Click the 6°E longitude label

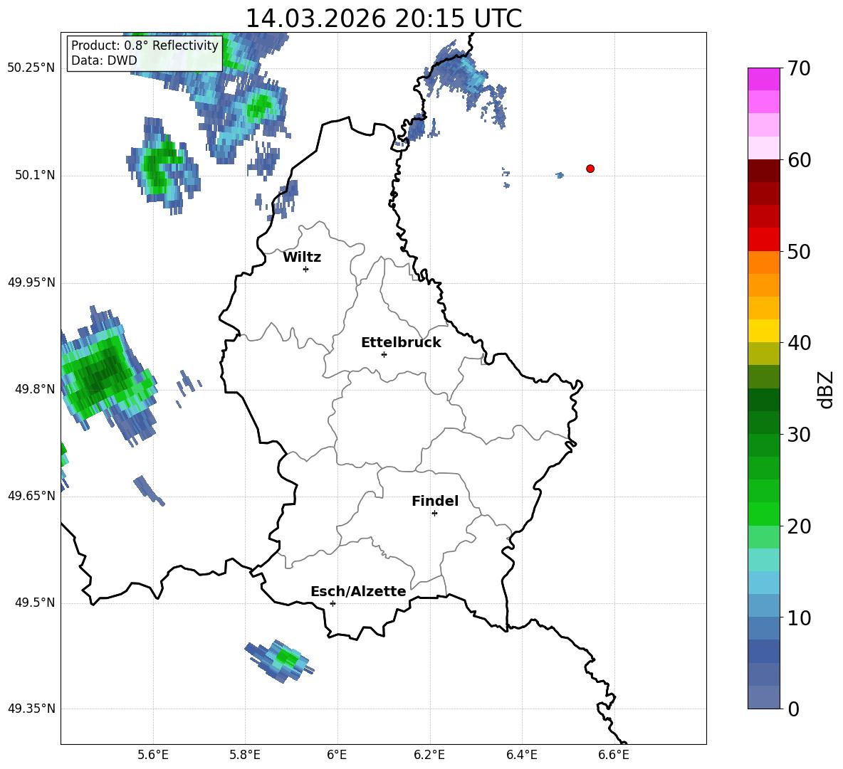337,755
